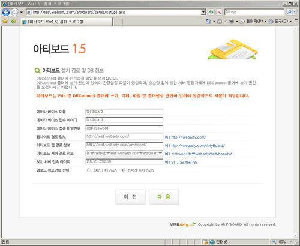
Task: Open the 도구(O) tools menu
Action: pyautogui.click(x=280, y=21)
